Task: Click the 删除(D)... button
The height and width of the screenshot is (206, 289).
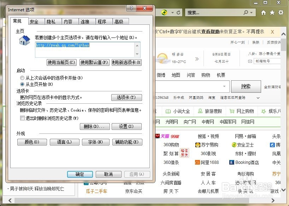Action: tap(95, 126)
